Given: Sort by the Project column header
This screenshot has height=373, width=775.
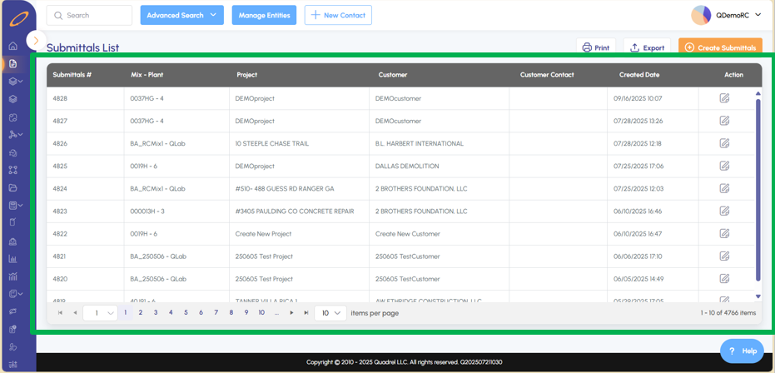Looking at the screenshot, I should pyautogui.click(x=247, y=75).
